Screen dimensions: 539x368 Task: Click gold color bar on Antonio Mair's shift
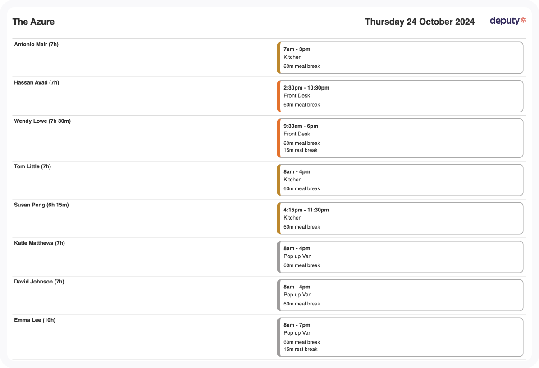coord(279,58)
